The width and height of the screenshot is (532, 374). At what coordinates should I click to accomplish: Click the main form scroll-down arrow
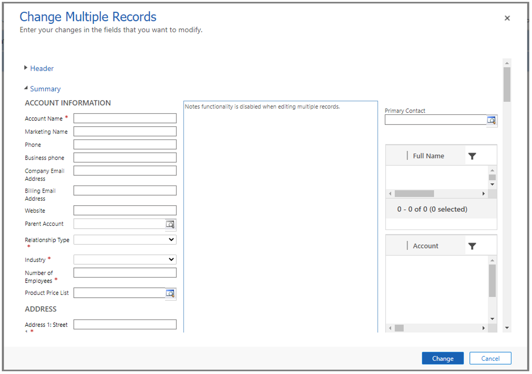[x=507, y=328]
